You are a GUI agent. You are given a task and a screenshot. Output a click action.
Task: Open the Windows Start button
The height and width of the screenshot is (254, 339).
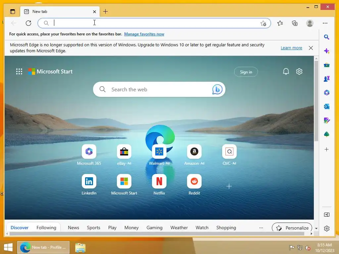point(8,247)
